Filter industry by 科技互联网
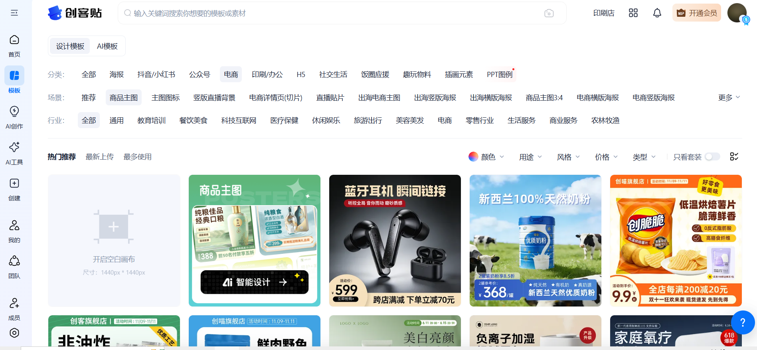This screenshot has width=757, height=350. pyautogui.click(x=239, y=121)
